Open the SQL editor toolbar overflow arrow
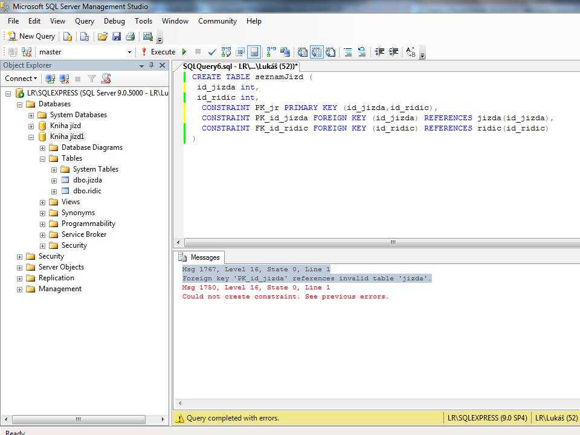Screen dimensions: 580x435 pyautogui.click(x=422, y=54)
